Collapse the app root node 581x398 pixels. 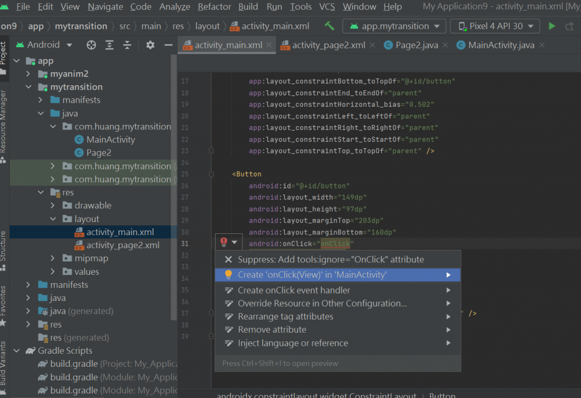pos(17,61)
